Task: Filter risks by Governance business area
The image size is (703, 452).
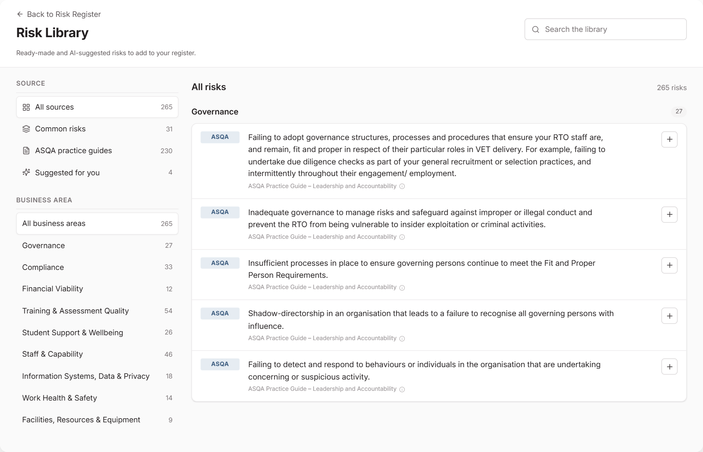Action: (97, 246)
